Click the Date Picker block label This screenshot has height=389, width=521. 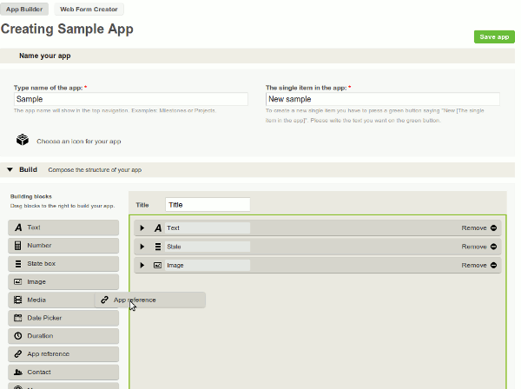click(x=44, y=318)
